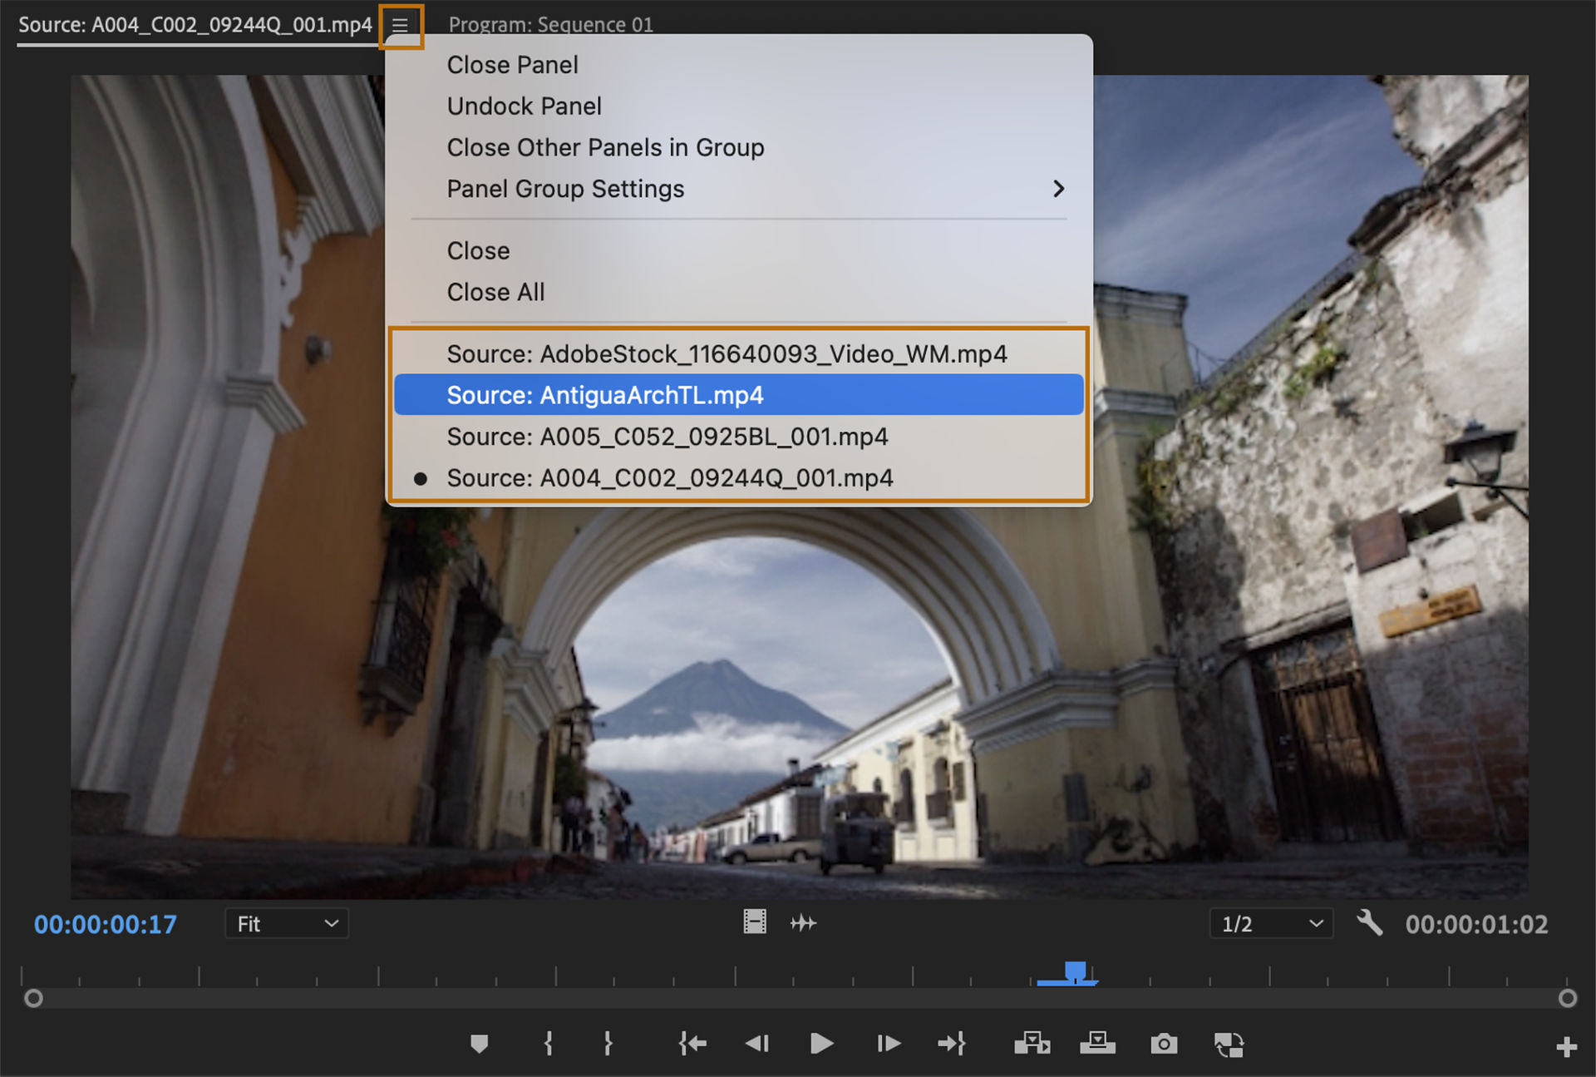Open the 1/2 playback resolution dropdown
Image resolution: width=1596 pixels, height=1077 pixels.
(1270, 923)
